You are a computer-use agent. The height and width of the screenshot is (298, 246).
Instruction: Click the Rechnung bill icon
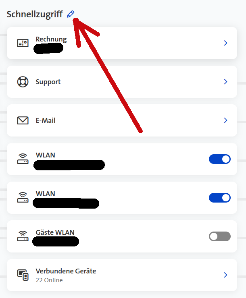[23, 43]
